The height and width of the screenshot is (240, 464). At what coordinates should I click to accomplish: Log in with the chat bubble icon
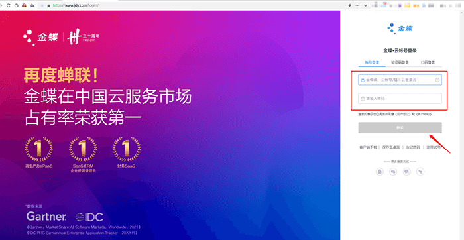point(406,172)
